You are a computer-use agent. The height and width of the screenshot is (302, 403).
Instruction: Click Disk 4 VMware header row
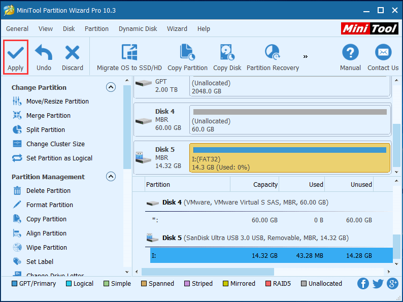(269, 203)
